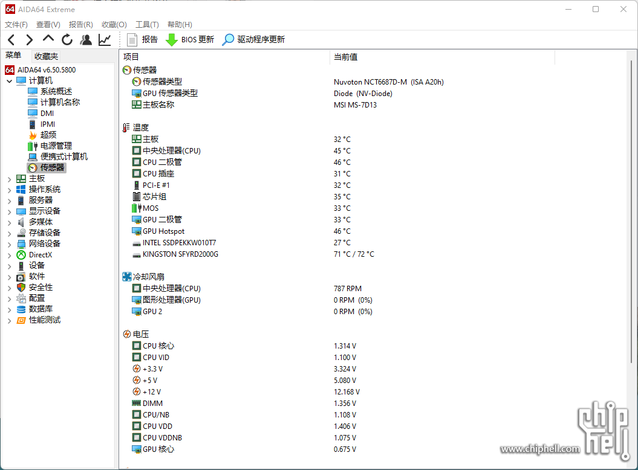
Task: Click the 便携式计算机 laptop icon
Action: pyautogui.click(x=33, y=157)
